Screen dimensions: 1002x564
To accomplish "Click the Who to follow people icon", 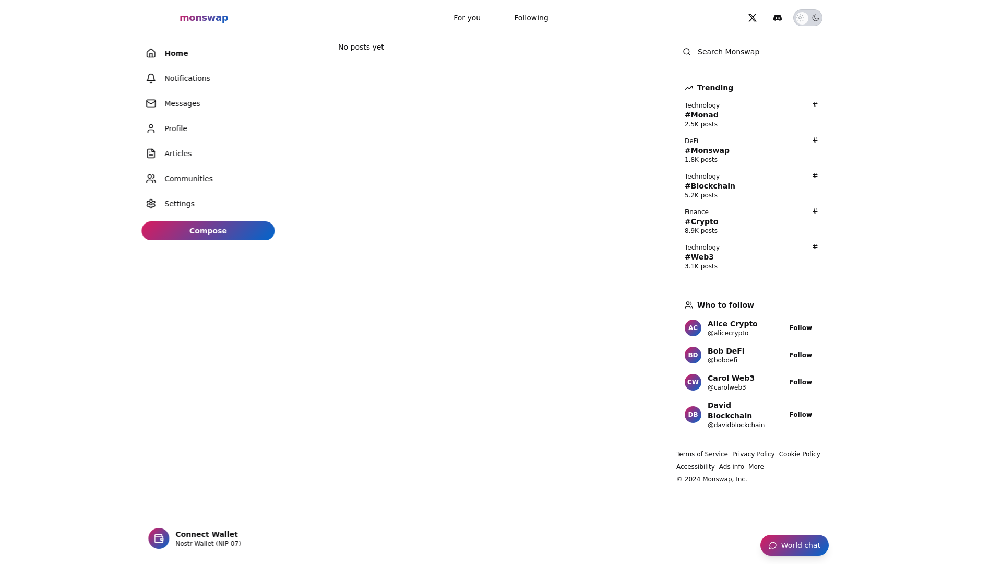I will click(x=689, y=305).
